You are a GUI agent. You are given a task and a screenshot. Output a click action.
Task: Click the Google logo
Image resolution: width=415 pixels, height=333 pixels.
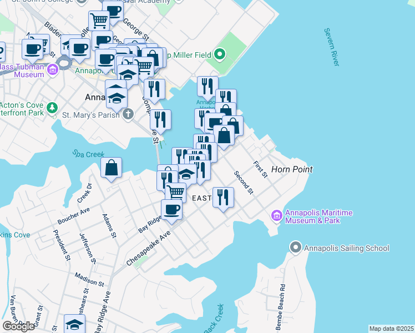pos(18,326)
